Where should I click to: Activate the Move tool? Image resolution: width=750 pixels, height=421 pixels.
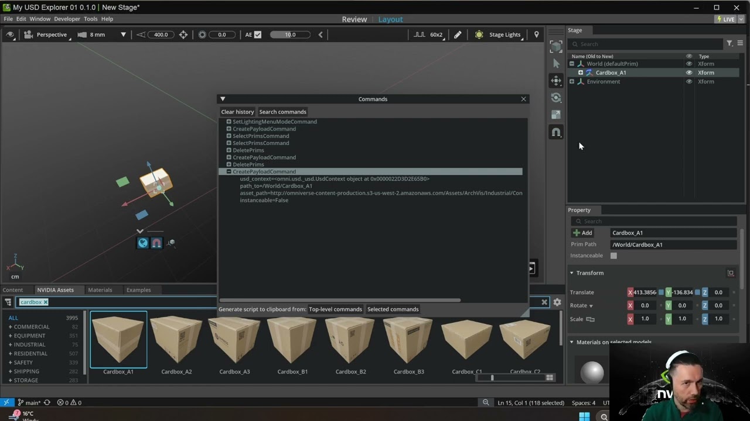click(x=556, y=81)
